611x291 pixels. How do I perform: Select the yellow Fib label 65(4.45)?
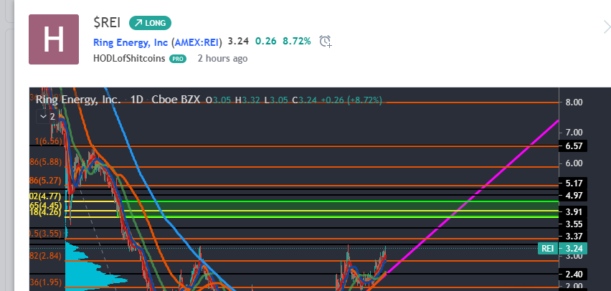(x=46, y=205)
